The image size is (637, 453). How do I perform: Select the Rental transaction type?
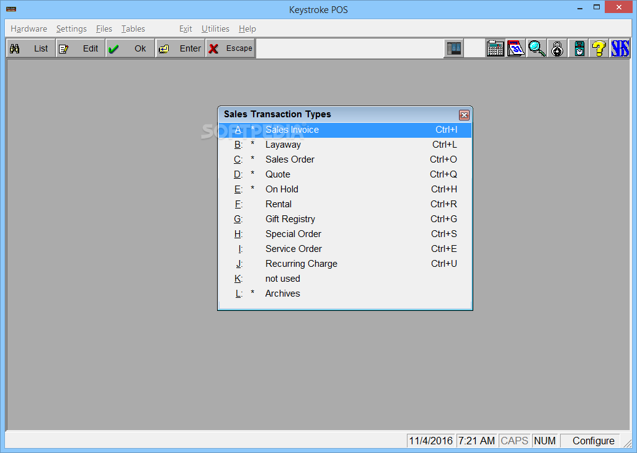345,204
